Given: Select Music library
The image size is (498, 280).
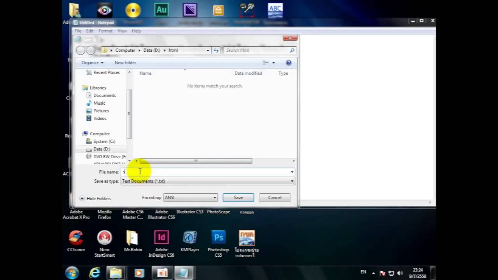Looking at the screenshot, I should click(x=95, y=103).
